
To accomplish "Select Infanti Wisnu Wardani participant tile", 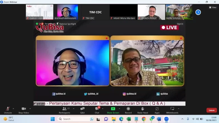I will click(123, 12).
